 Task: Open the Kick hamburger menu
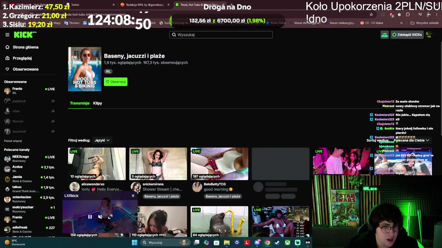click(7, 34)
